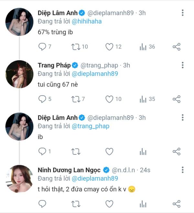Like Ninh Dương Lan Ngọc's reply
This screenshot has height=213, width=194.
pyautogui.click(x=109, y=204)
